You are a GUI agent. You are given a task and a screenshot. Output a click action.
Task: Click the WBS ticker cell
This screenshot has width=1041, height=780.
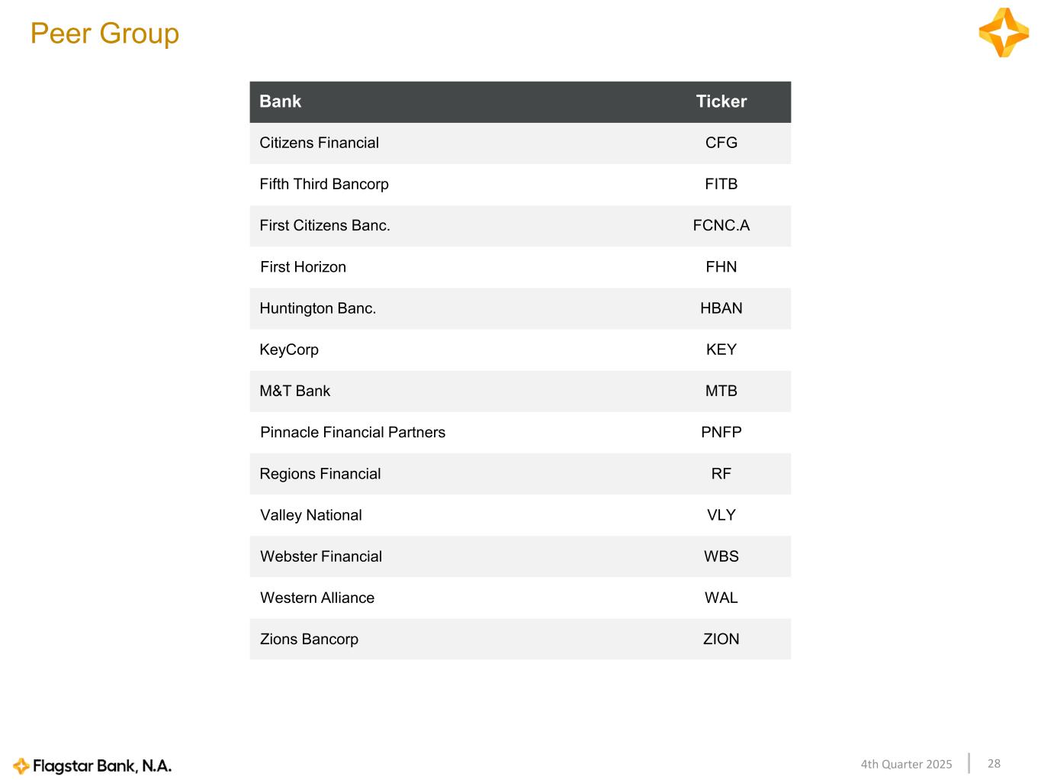[x=721, y=556]
